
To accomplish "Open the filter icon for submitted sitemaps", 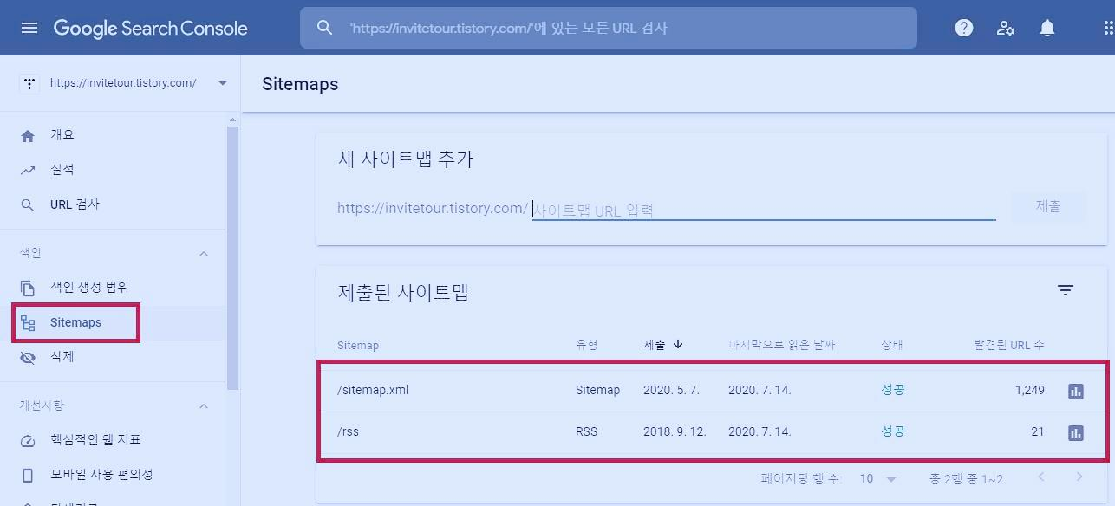I will (1066, 290).
